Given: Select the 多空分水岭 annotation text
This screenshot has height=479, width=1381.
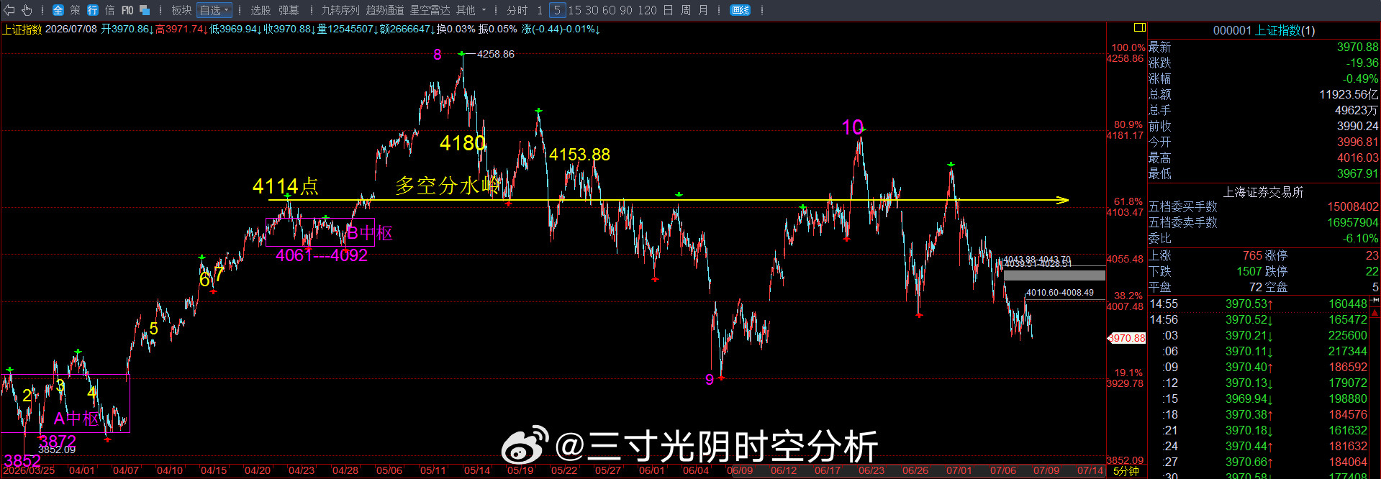Looking at the screenshot, I should tap(447, 186).
